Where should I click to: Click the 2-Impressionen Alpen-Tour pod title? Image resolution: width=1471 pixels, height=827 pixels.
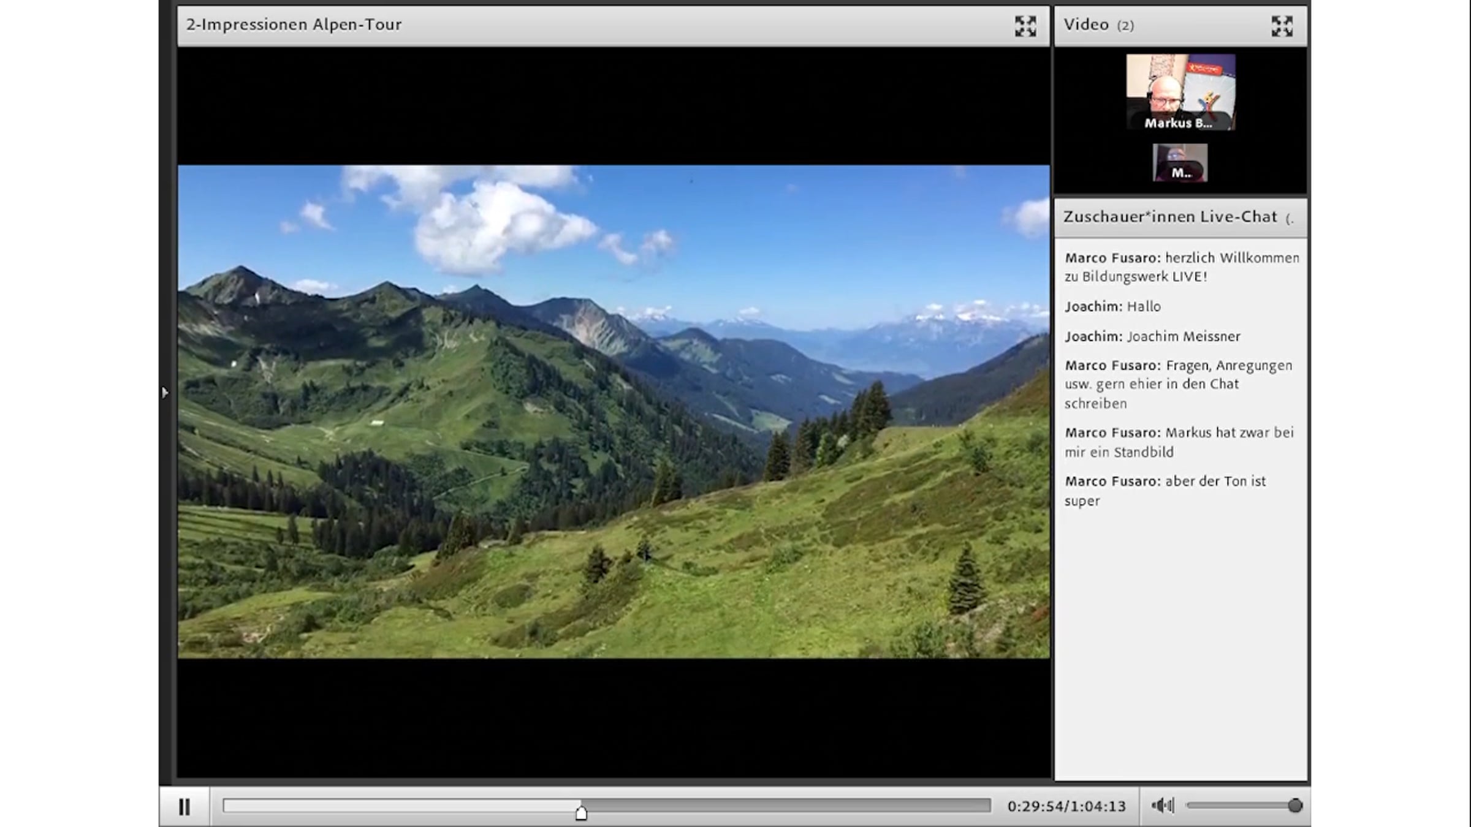click(x=294, y=25)
